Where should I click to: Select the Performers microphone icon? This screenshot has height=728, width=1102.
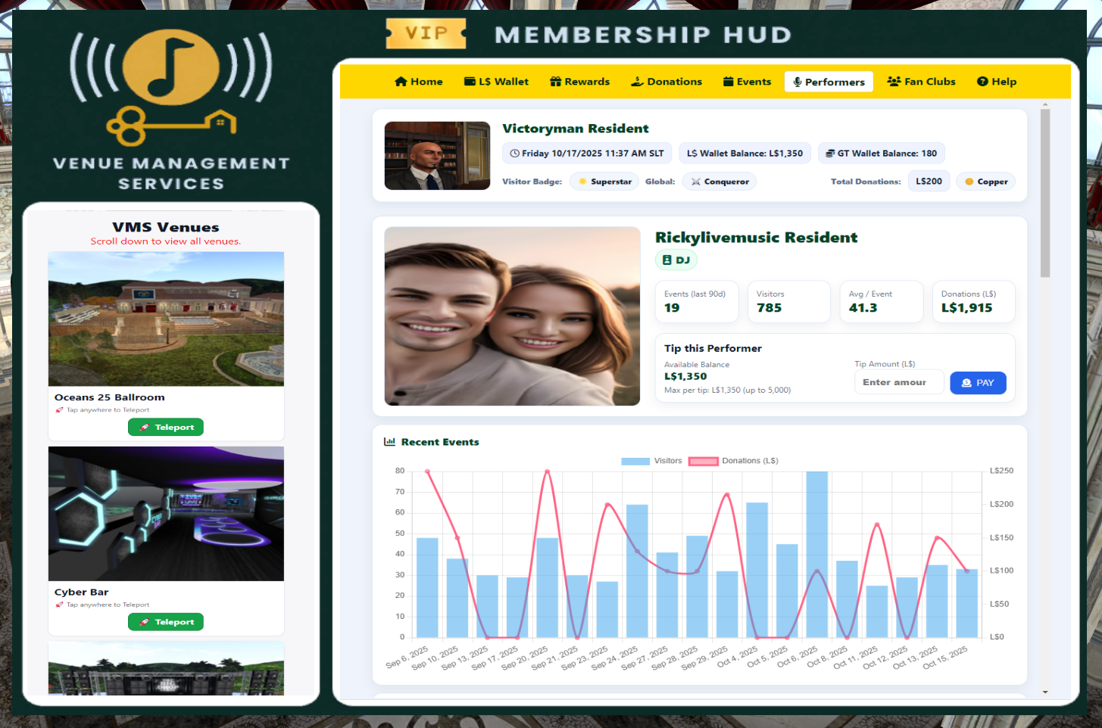coord(797,82)
